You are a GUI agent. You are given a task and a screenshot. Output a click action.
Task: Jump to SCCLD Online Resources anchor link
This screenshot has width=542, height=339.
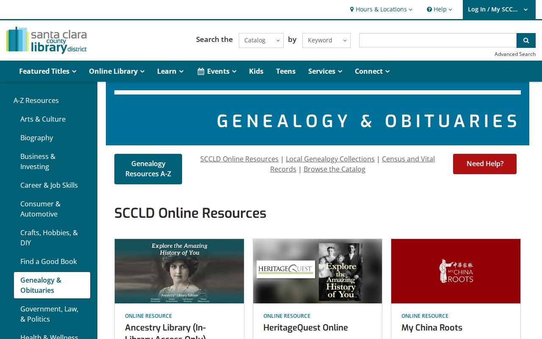tap(239, 159)
